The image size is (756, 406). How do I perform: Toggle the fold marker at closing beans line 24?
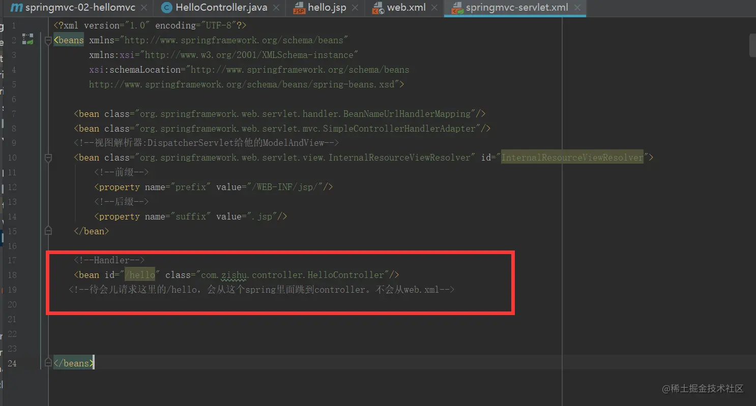[x=48, y=363]
